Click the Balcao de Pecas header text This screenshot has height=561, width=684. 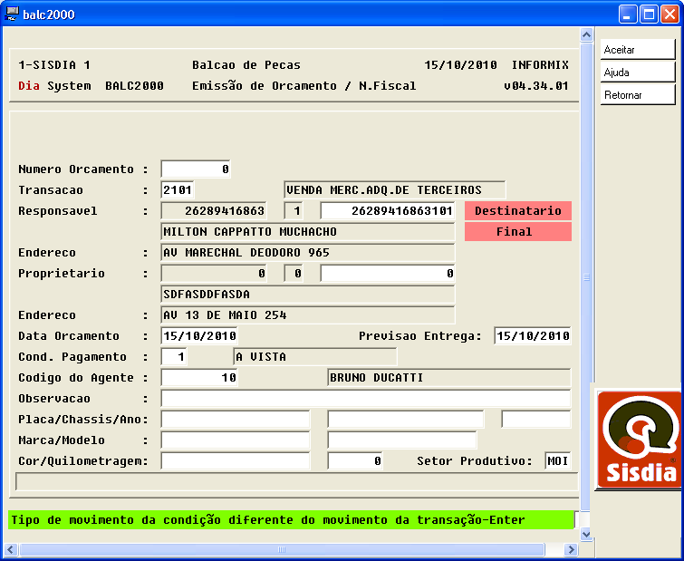pos(246,65)
